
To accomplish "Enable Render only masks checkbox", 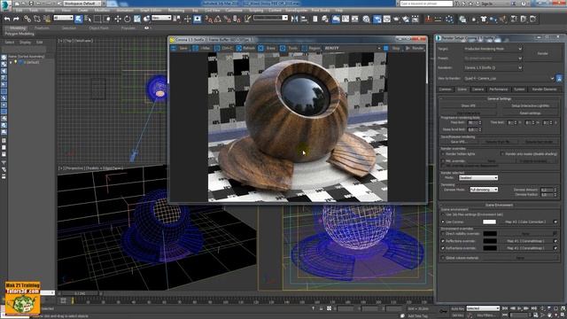I will pos(502,154).
